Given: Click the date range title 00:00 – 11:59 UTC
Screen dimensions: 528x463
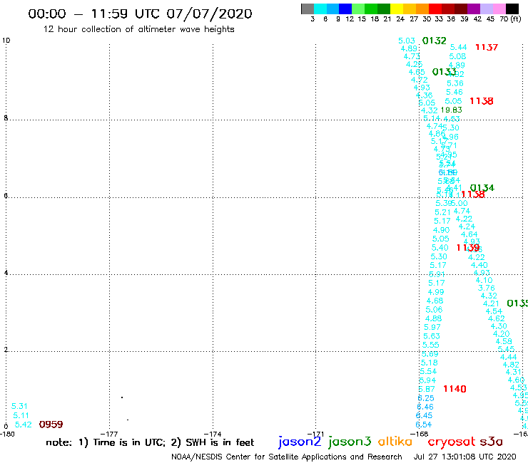Looking at the screenshot, I should pos(140,14).
